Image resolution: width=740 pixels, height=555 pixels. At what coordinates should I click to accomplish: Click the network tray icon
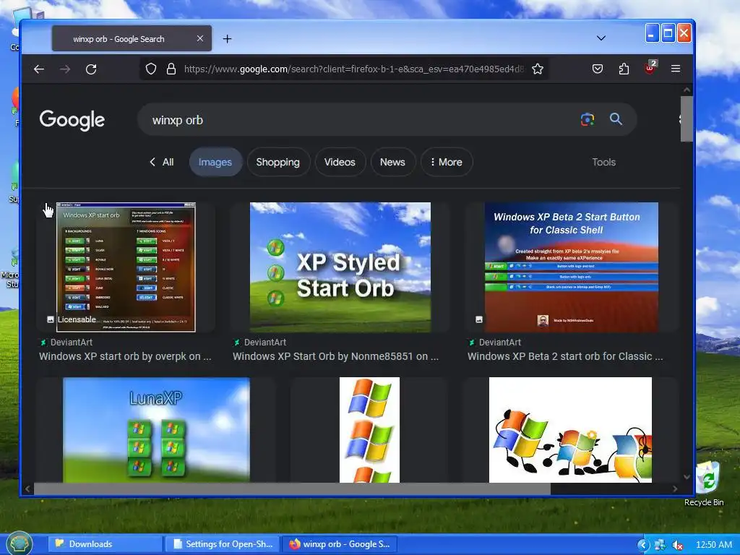click(660, 545)
